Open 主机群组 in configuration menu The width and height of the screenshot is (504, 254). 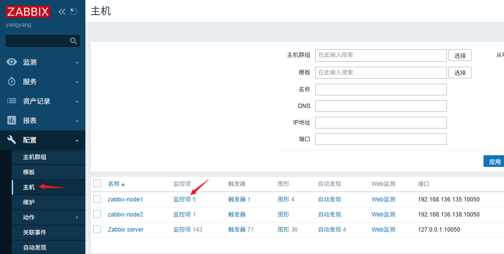[x=35, y=157]
